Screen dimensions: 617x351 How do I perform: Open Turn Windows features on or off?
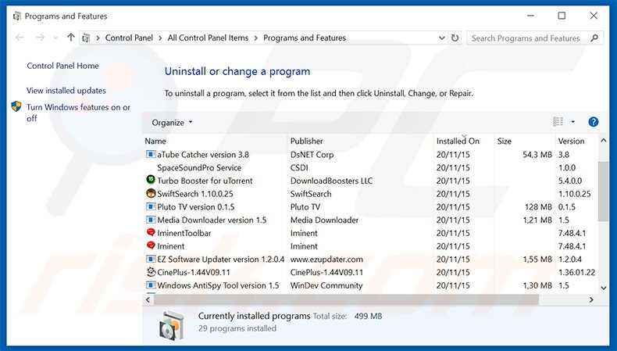pyautogui.click(x=78, y=113)
